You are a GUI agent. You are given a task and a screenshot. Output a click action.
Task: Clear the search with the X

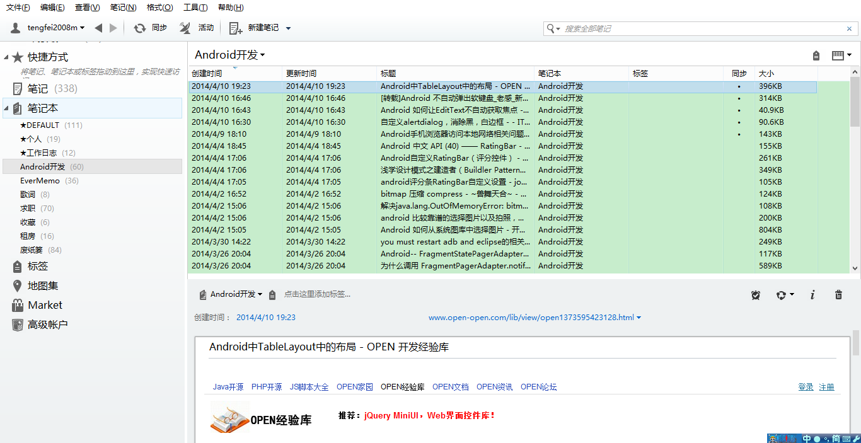coord(849,28)
